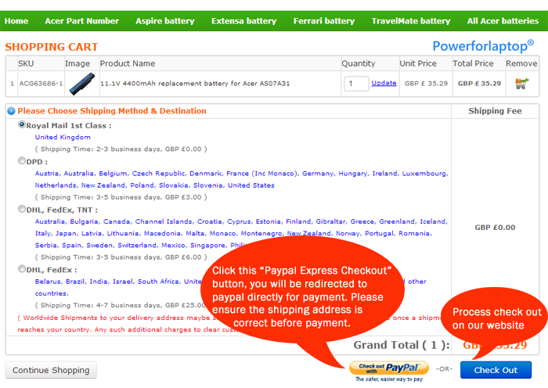This screenshot has width=548, height=388.
Task: Select DPD shipping method
Action: click(22, 161)
